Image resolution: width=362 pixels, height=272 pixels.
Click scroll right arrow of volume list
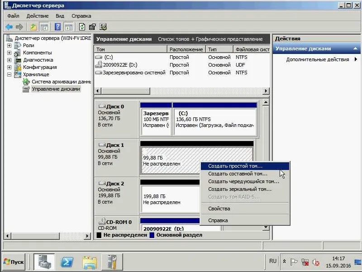click(x=266, y=91)
